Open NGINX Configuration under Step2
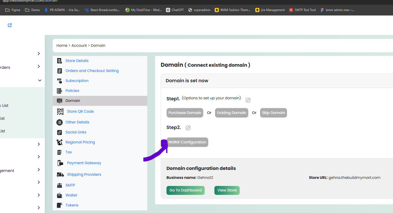 pos(187,142)
